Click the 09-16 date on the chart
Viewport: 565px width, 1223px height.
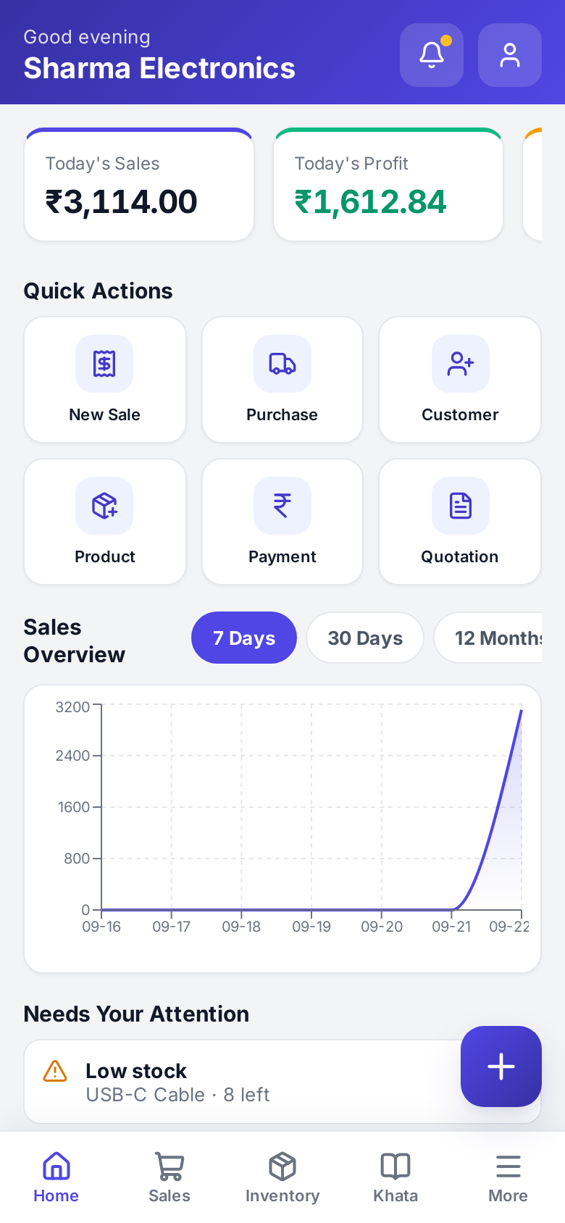(101, 927)
